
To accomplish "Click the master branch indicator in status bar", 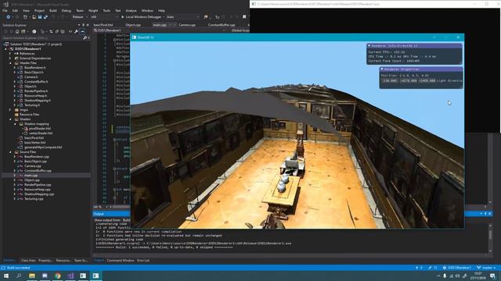I will (486, 268).
